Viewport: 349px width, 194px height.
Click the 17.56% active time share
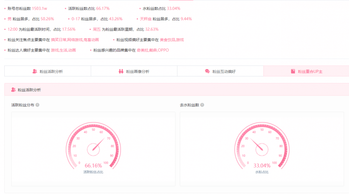(x=69, y=29)
